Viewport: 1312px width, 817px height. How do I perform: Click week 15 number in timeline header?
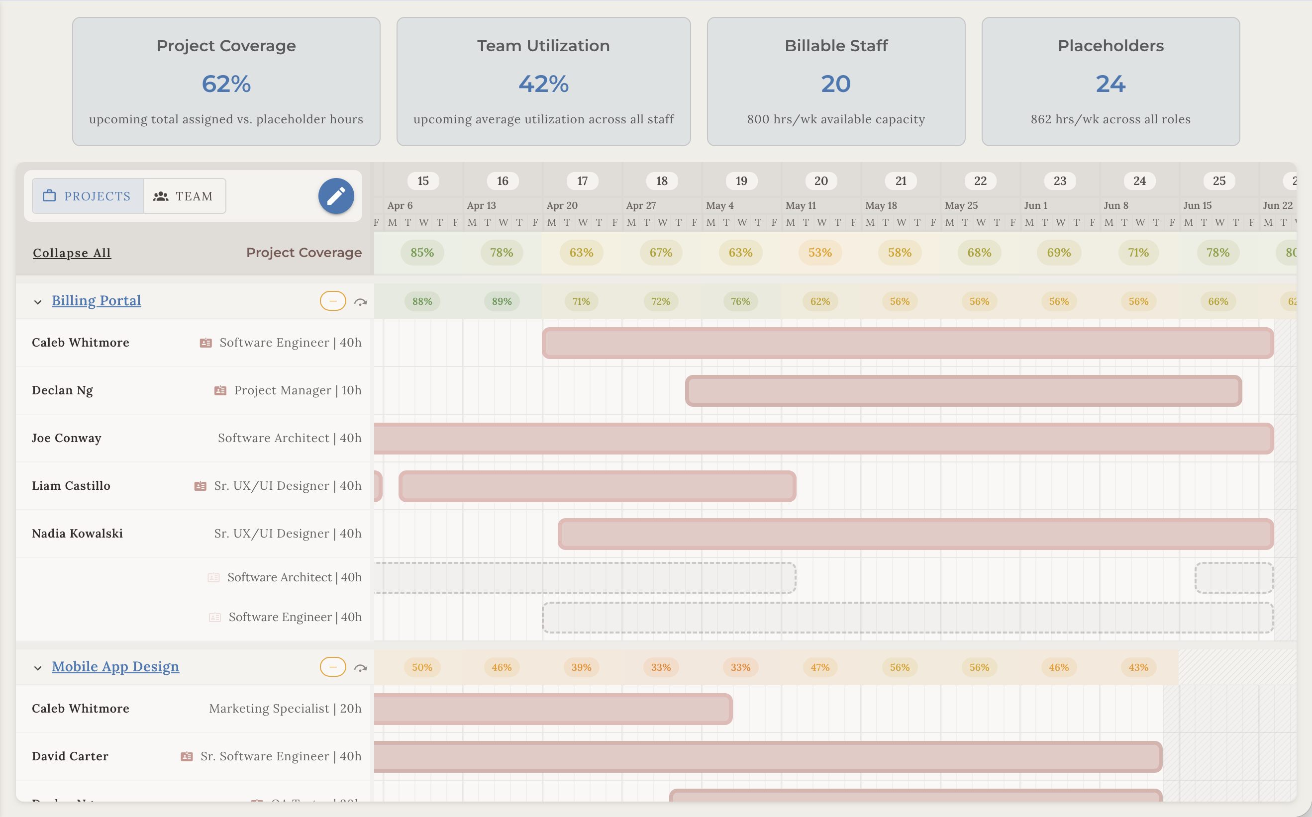[x=423, y=181]
